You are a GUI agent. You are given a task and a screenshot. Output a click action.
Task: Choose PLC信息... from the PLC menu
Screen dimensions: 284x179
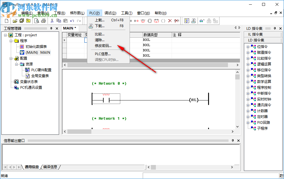click(x=108, y=54)
